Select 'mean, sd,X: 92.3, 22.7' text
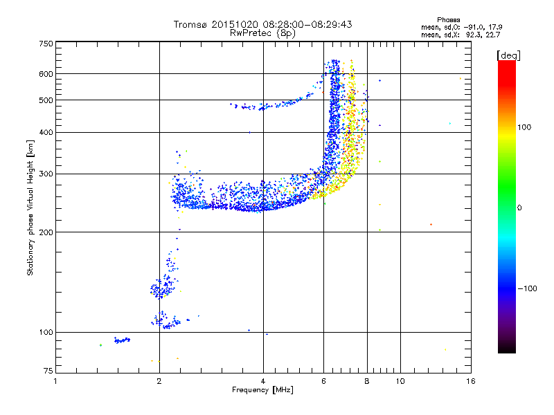 [x=461, y=35]
